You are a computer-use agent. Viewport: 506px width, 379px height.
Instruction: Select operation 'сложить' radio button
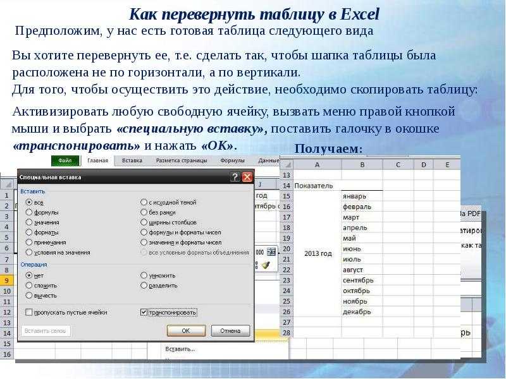pyautogui.click(x=29, y=286)
